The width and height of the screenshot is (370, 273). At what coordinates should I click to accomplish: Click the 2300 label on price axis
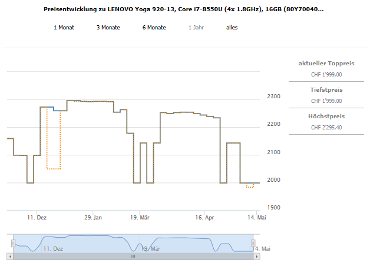[273, 96]
